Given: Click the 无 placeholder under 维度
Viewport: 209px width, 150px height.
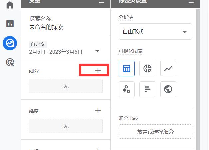Looking at the screenshot, I should (66, 126).
